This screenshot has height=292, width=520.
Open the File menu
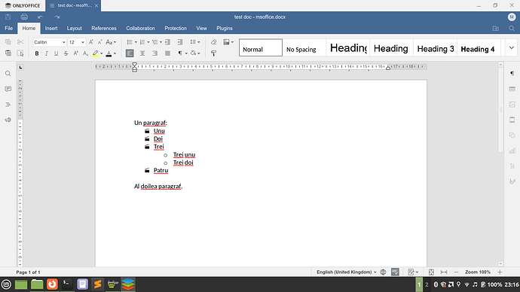point(8,29)
